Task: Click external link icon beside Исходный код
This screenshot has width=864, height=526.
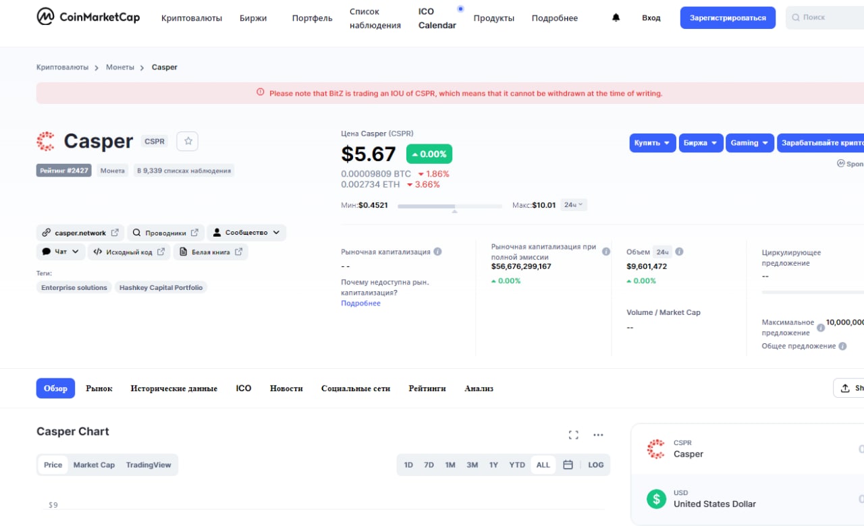Action: coord(161,252)
